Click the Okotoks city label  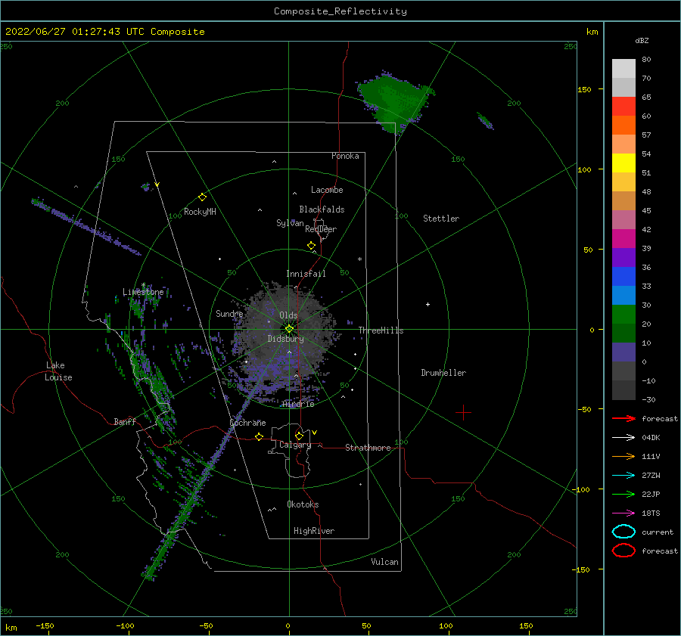tap(303, 504)
